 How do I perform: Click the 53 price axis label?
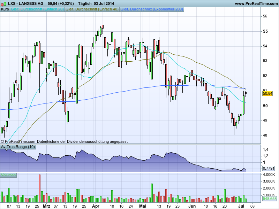click(265, 61)
